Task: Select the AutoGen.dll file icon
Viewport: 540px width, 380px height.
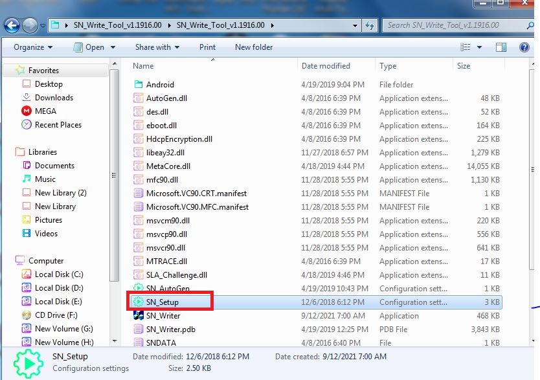Action: point(138,98)
